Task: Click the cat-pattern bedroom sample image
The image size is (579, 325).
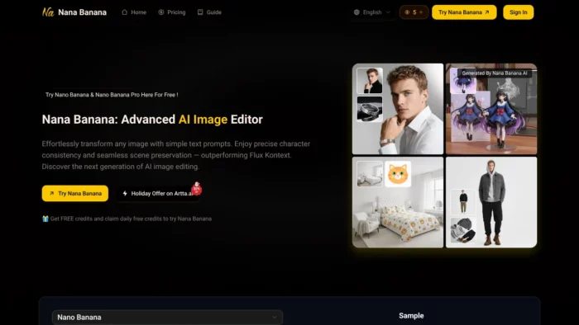Action: (398, 202)
